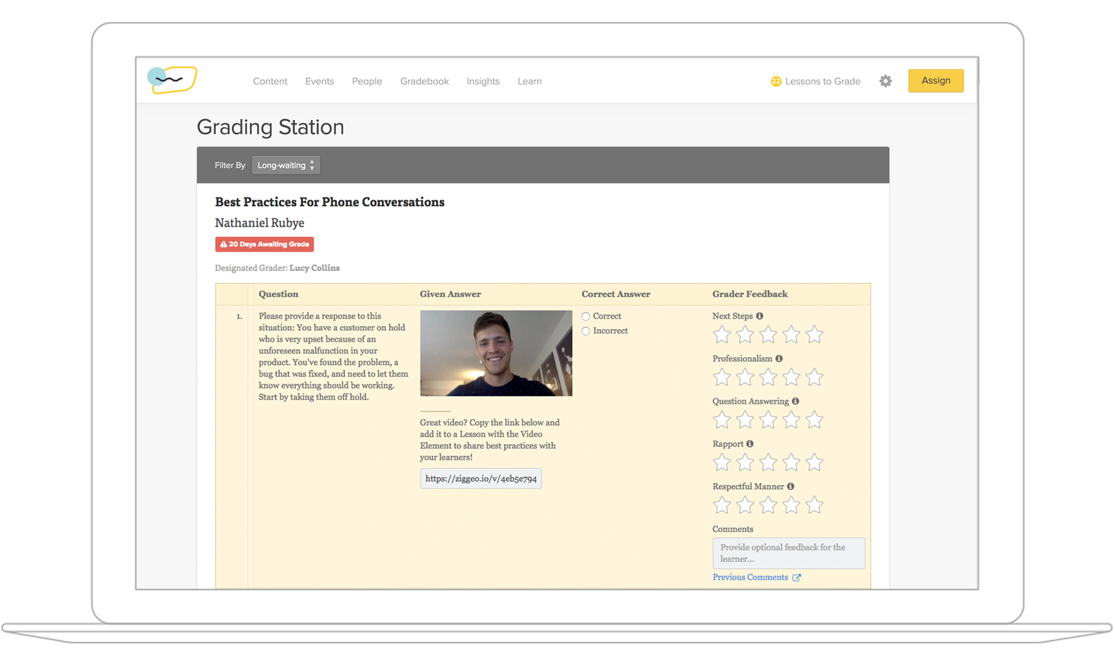Open the Long-waiting filter dropdown
The width and height of the screenshot is (1115, 665).
tap(286, 165)
